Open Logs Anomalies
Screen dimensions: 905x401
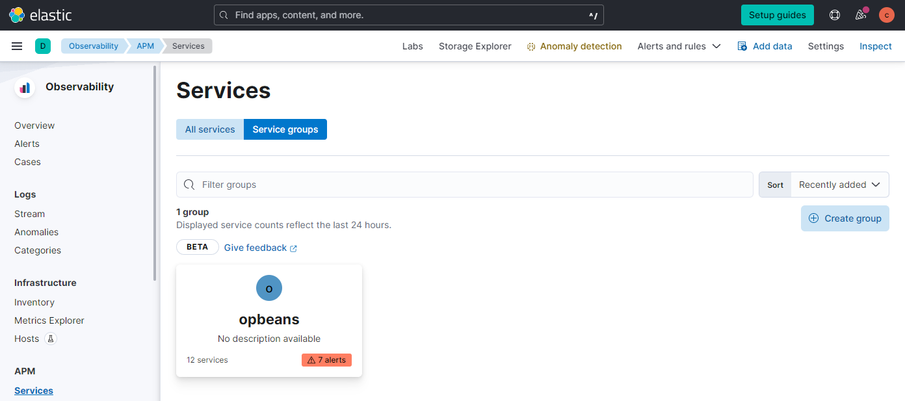point(36,232)
